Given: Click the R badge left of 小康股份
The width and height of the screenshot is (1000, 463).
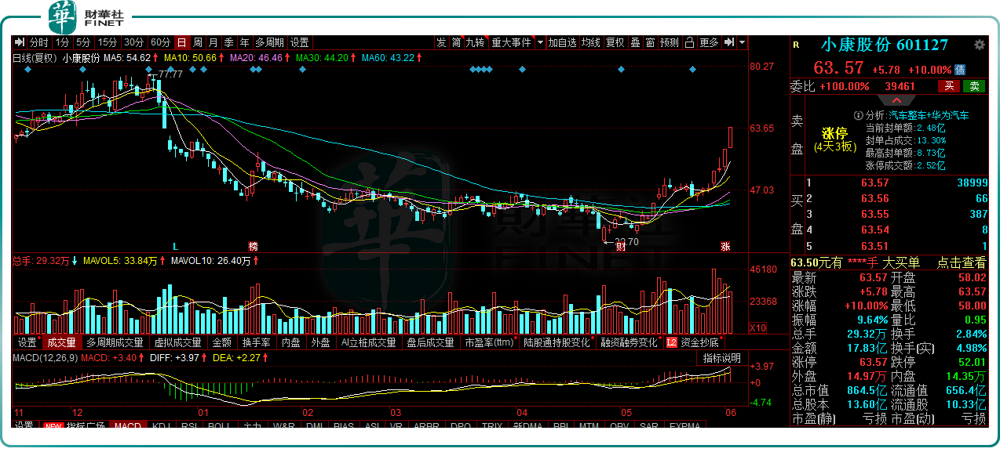Looking at the screenshot, I should 796,45.
